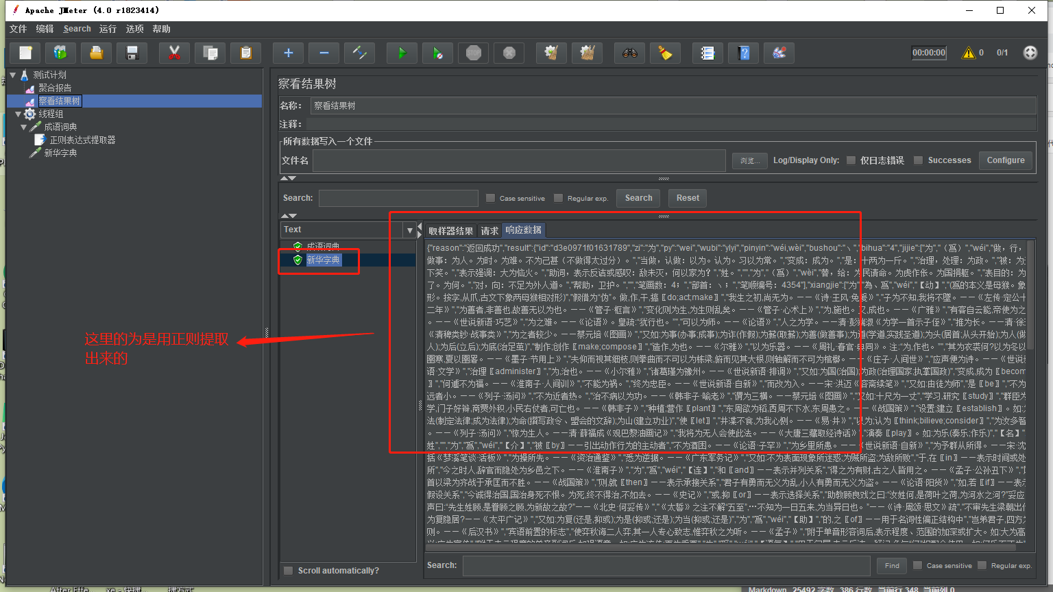Screen dimensions: 1053x592
Task: Collapse the 测试计划 tree expander
Action: (12, 75)
